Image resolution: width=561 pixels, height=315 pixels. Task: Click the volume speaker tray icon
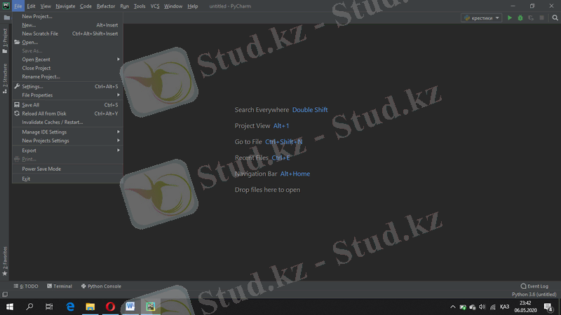pyautogui.click(x=482, y=307)
